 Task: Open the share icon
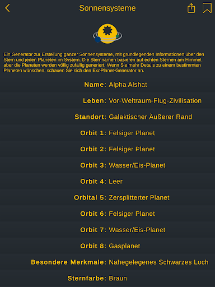(191, 8)
